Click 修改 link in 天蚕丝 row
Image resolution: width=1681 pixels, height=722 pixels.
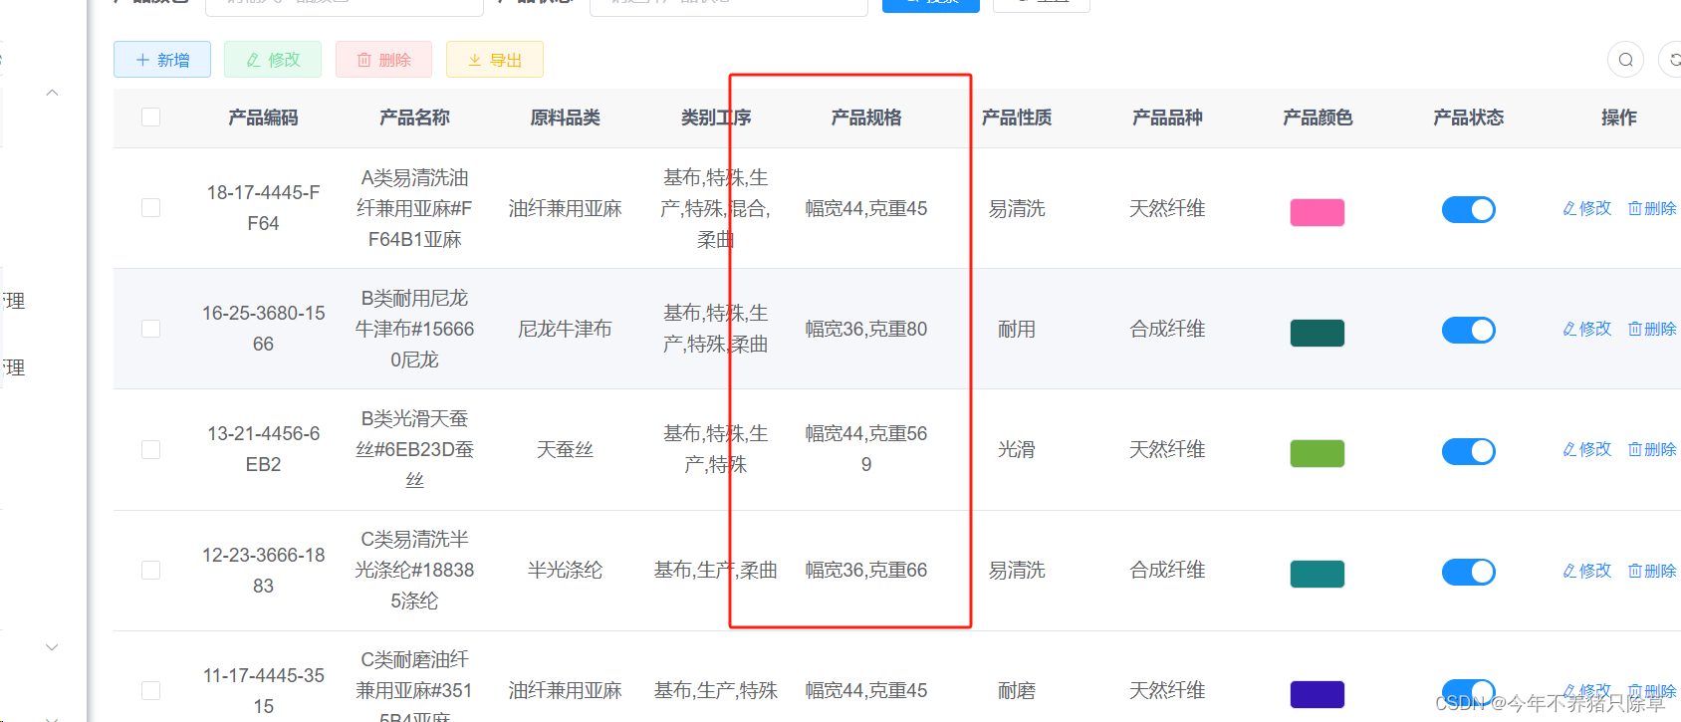[1587, 449]
